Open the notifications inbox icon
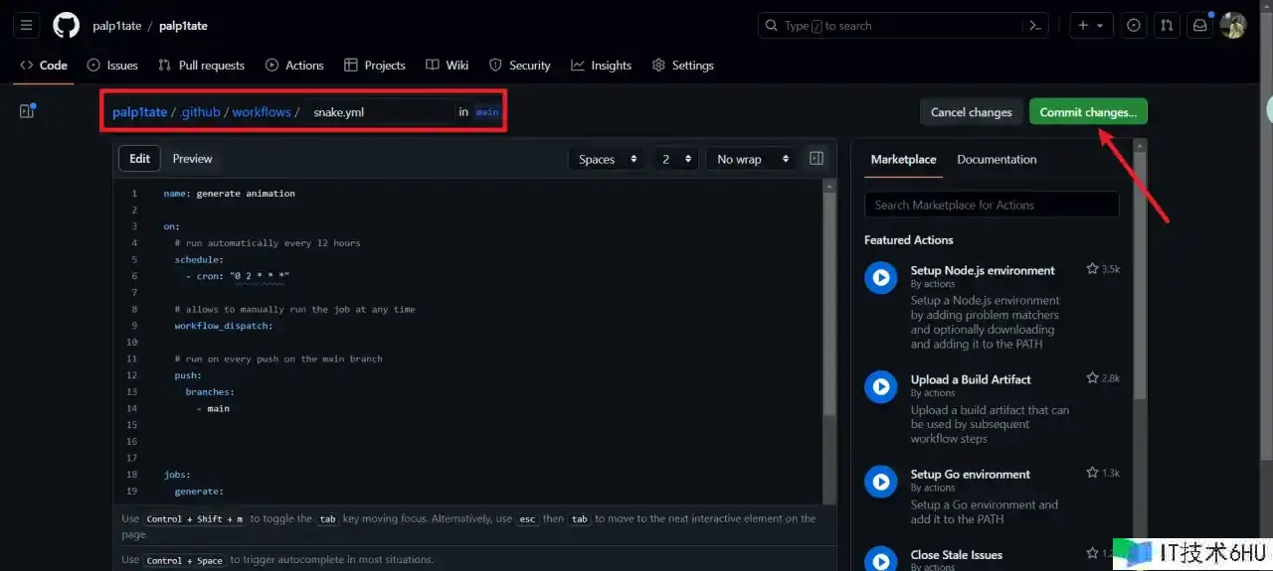1273x571 pixels. [1200, 26]
